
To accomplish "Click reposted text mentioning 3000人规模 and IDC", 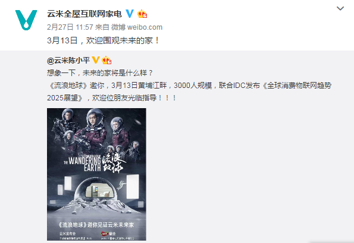I will click(x=189, y=86).
